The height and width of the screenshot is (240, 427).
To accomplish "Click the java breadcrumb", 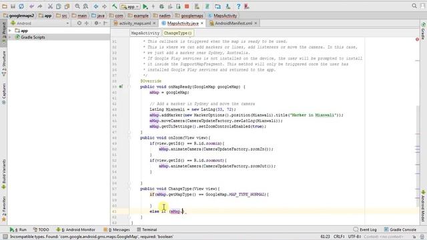I will point(98,15).
